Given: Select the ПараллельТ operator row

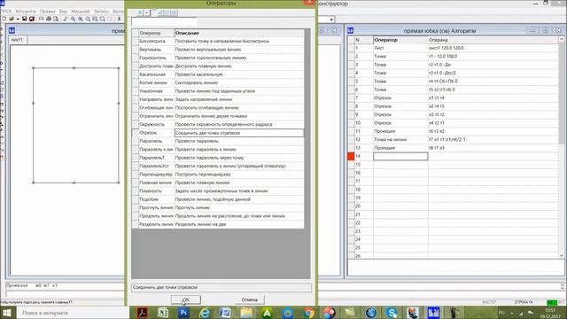Looking at the screenshot, I should click(x=218, y=158).
